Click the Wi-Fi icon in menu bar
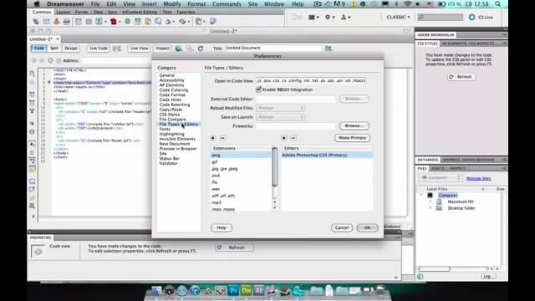The image size is (535, 301). pyautogui.click(x=407, y=4)
